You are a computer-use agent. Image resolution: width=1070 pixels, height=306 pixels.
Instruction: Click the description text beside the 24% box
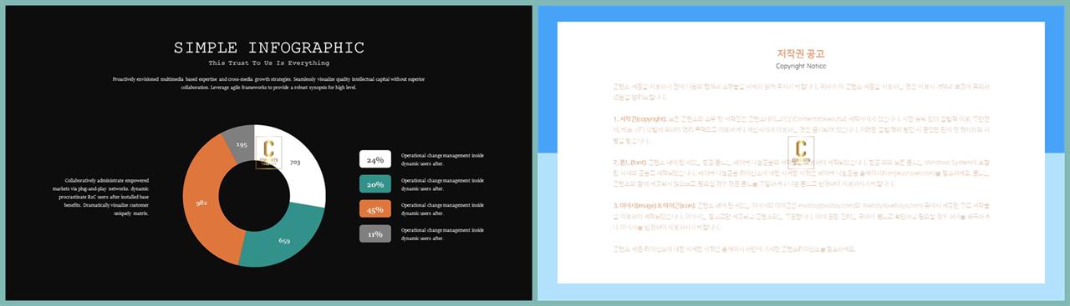coord(442,159)
